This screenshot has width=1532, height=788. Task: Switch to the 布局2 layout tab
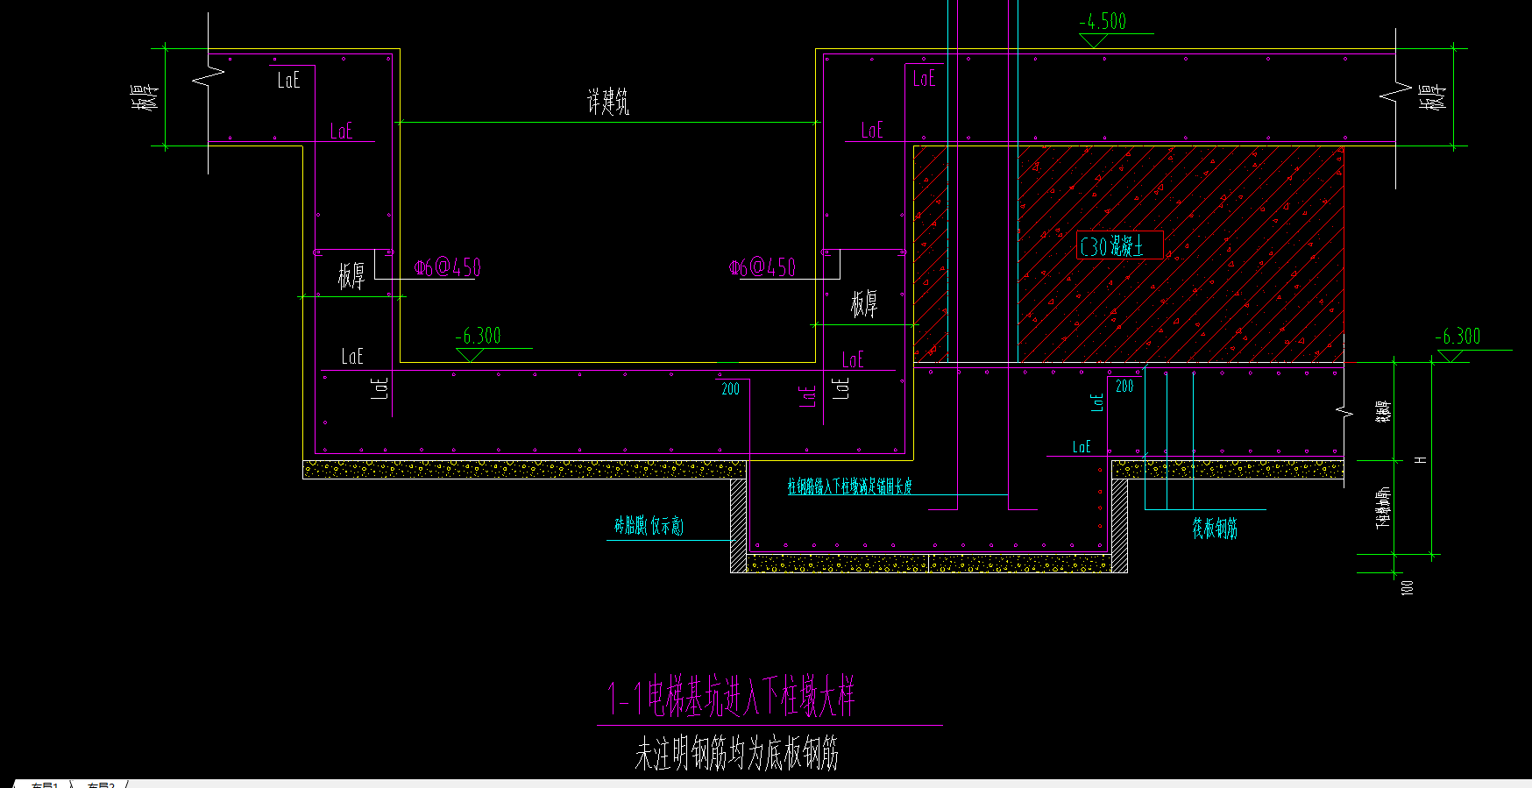pos(101,784)
